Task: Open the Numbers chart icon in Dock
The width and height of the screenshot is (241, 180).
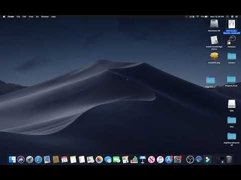Action: click(x=134, y=159)
